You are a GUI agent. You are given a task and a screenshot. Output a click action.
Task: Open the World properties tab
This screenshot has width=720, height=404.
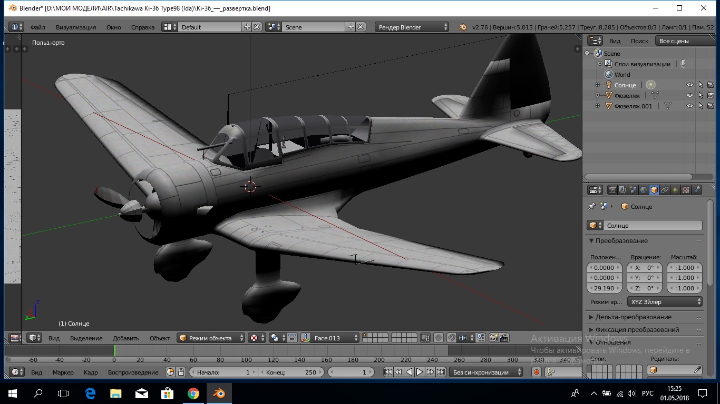click(644, 190)
